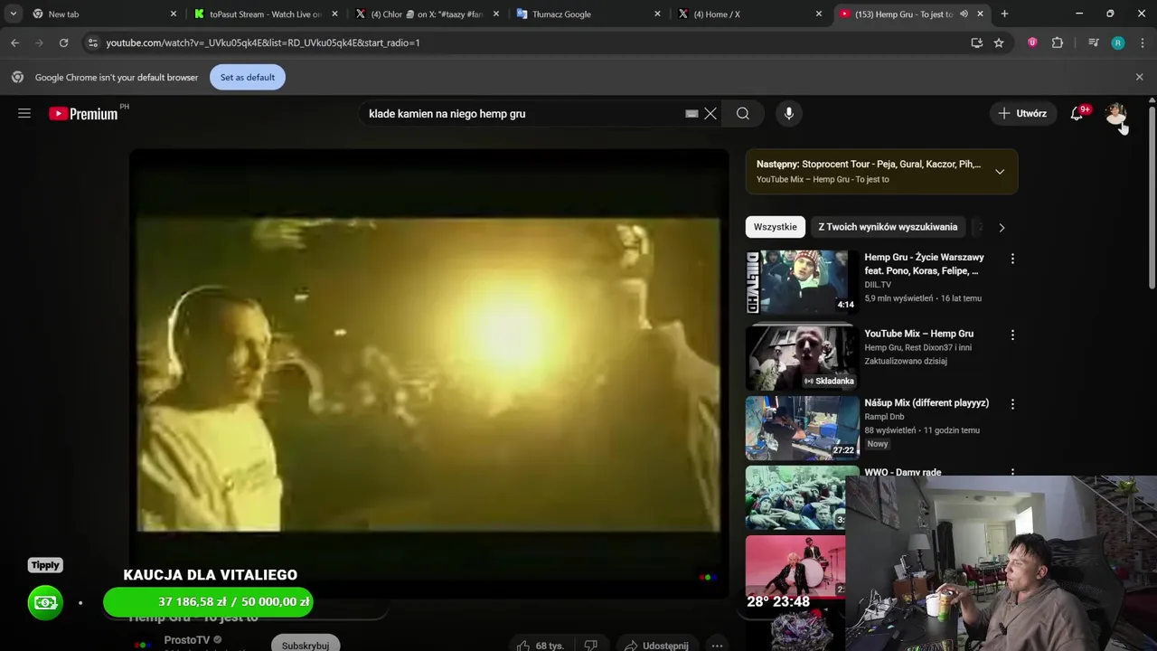Share video using Udostępnij button
Viewport: 1157px width, 651px height.
pos(656,645)
